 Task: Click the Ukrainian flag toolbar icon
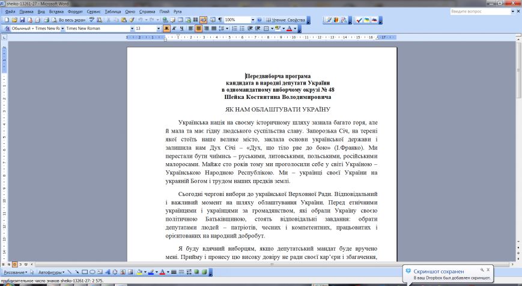(366, 20)
